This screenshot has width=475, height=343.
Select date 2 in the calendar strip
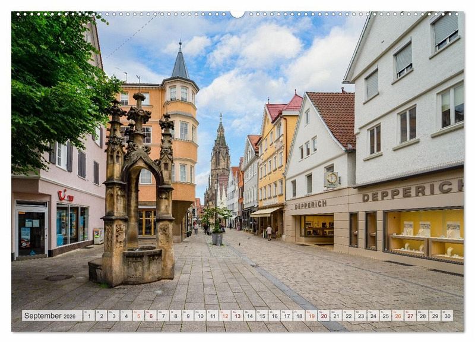(x=102, y=316)
